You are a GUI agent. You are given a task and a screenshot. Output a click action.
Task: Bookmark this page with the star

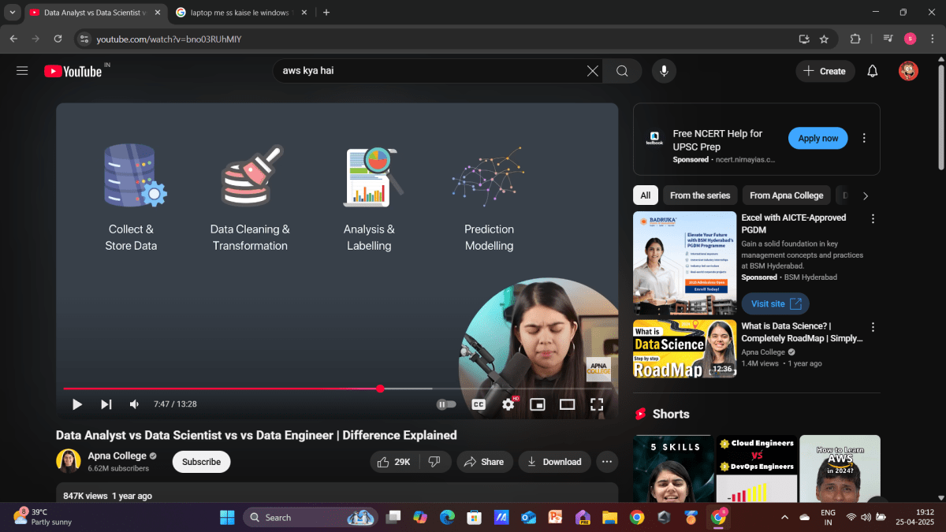pyautogui.click(x=824, y=39)
